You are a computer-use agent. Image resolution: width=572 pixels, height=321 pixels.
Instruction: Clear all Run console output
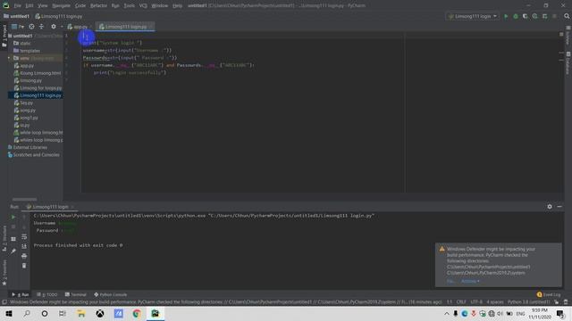24,266
